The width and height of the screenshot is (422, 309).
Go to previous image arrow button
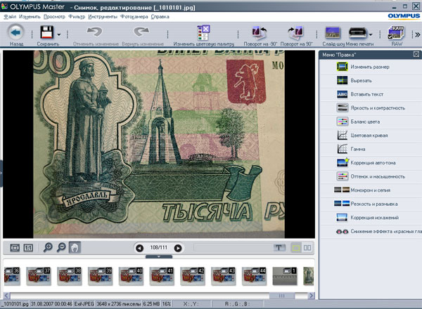coord(139,248)
